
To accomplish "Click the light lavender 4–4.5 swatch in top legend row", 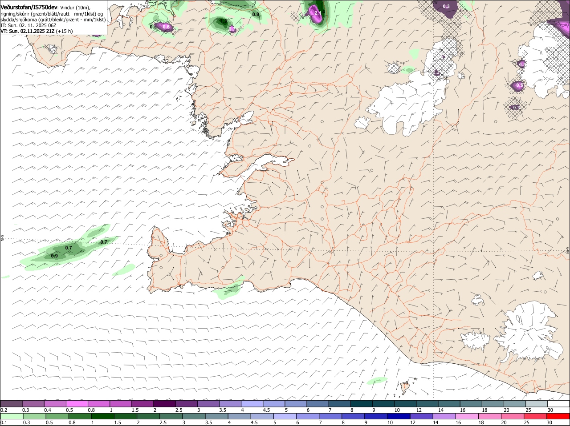I will tap(252, 403).
